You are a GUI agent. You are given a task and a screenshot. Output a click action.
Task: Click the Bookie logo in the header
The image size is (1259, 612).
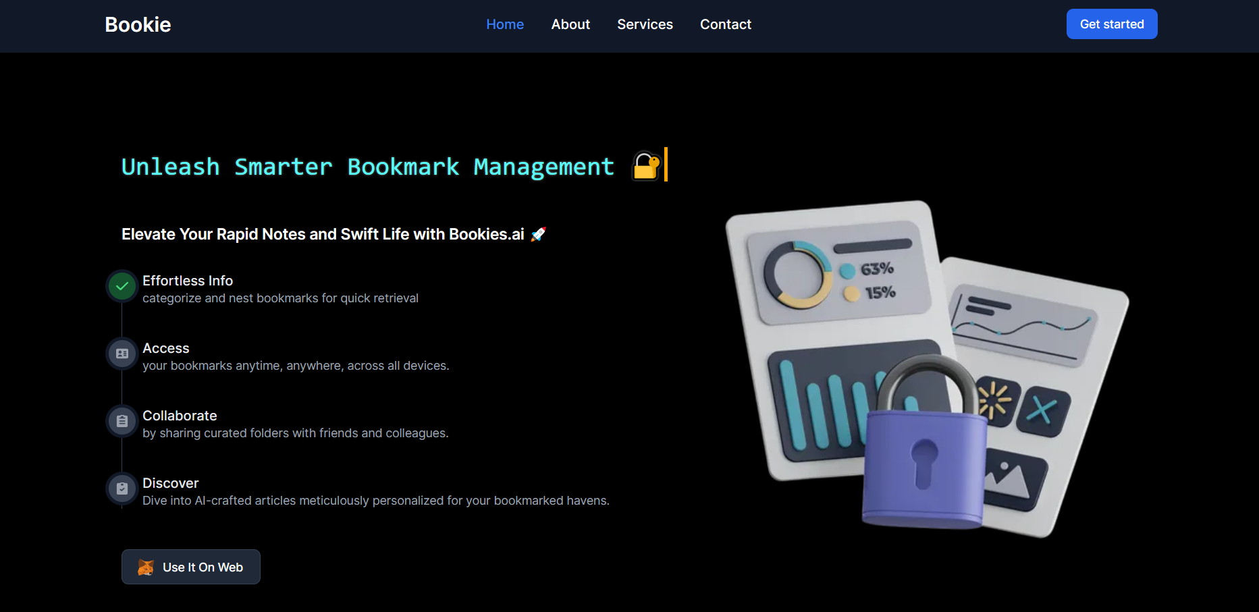137,24
